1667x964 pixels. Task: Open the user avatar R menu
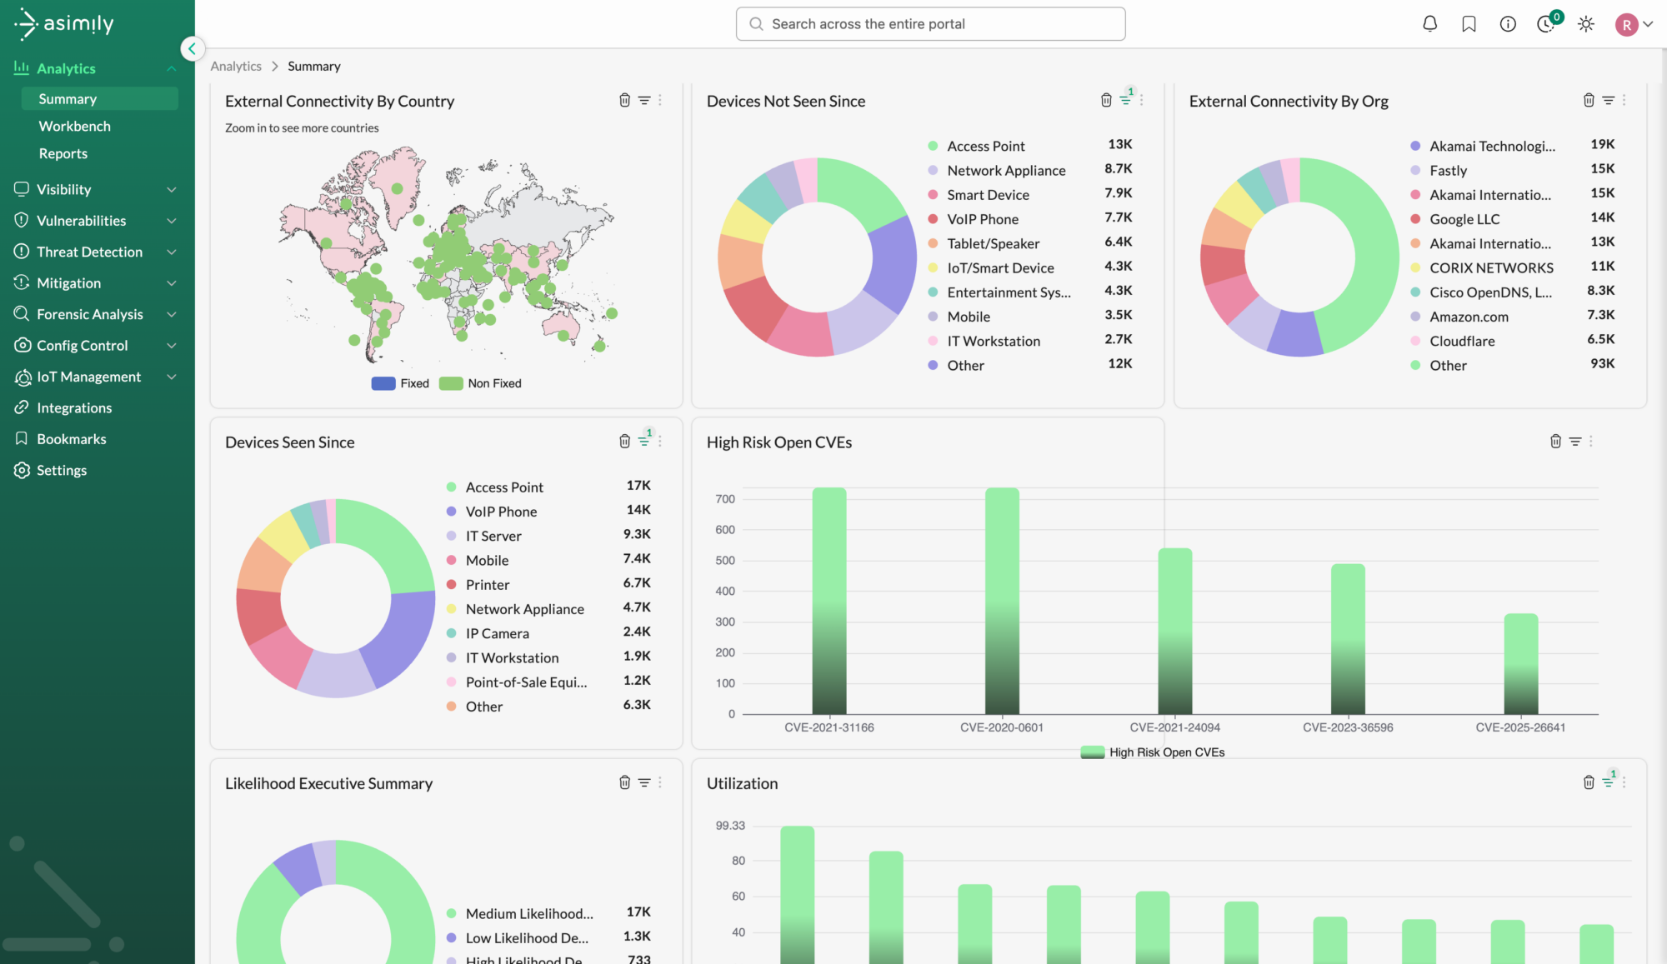[1634, 24]
